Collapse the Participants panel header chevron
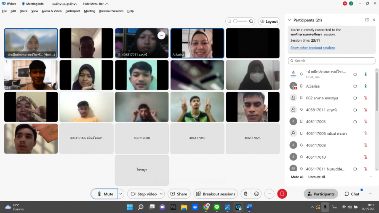 tap(289, 20)
